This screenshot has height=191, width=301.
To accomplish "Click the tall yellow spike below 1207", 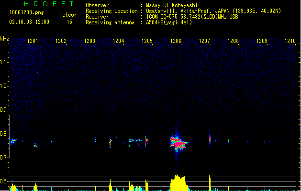I will (210, 183).
